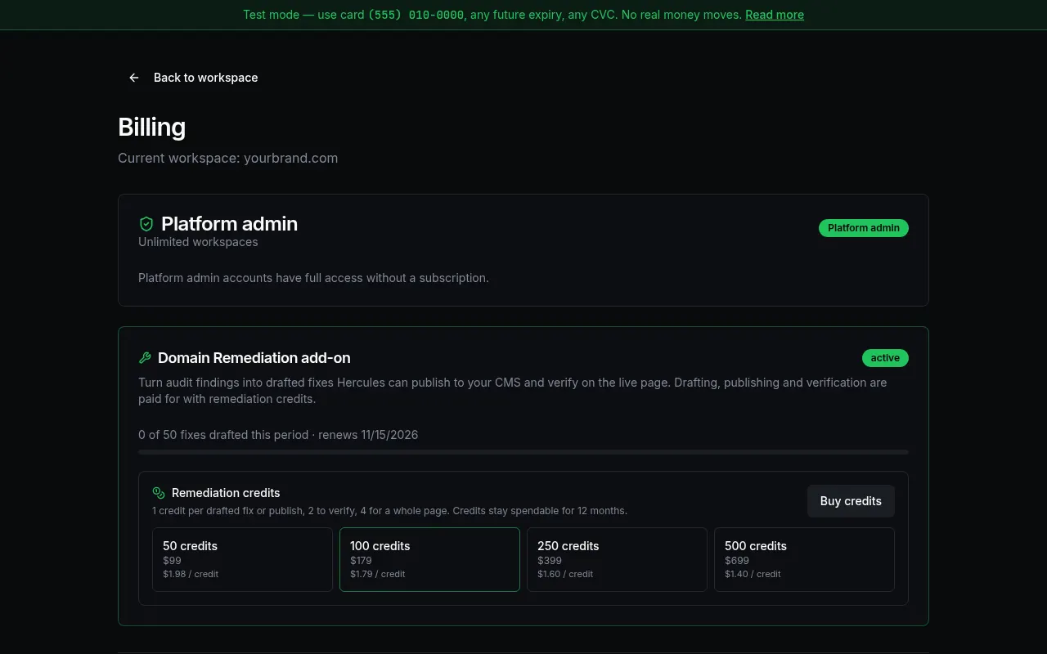The image size is (1047, 654).
Task: Click the $1.40 / credit price text
Action: [753, 574]
